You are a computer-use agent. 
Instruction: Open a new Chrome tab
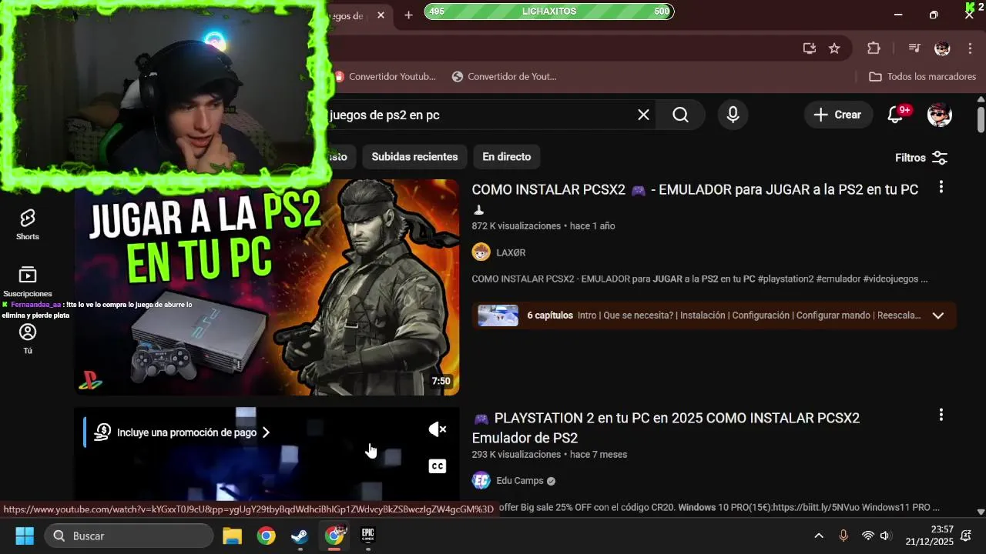click(x=408, y=15)
